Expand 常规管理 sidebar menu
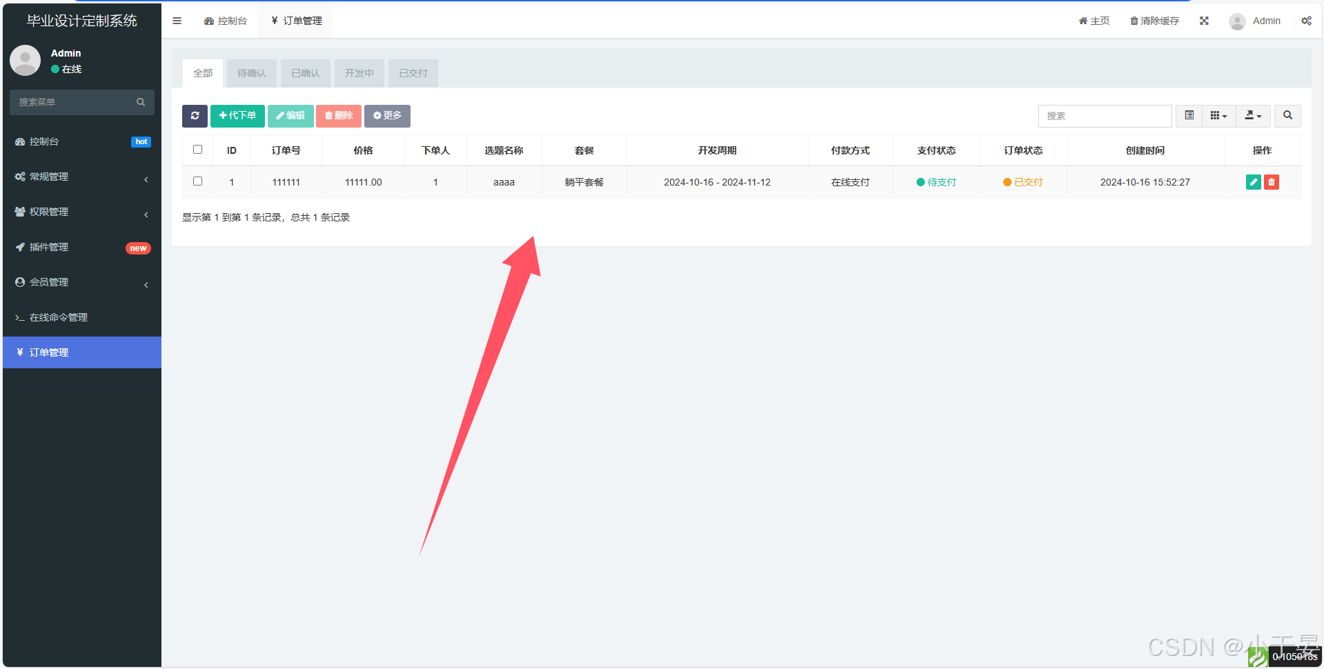This screenshot has height=669, width=1324. point(82,177)
